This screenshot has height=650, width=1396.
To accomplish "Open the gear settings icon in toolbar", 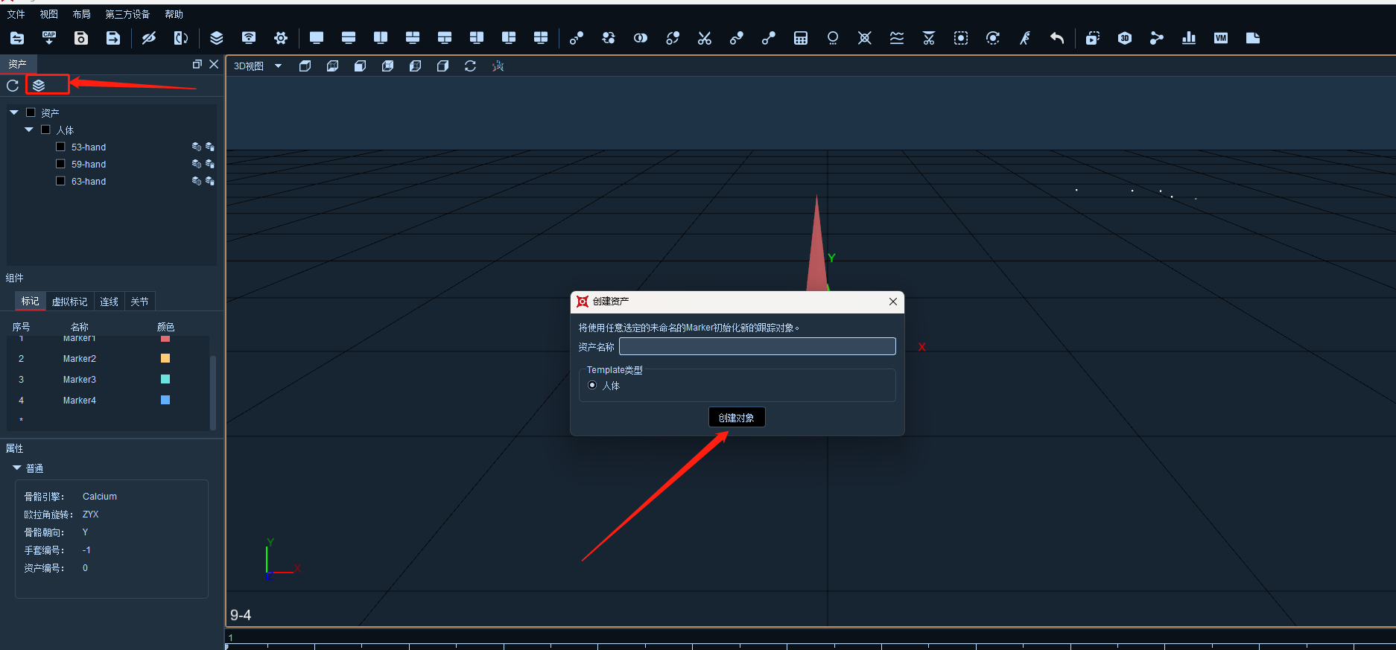I will 281,38.
